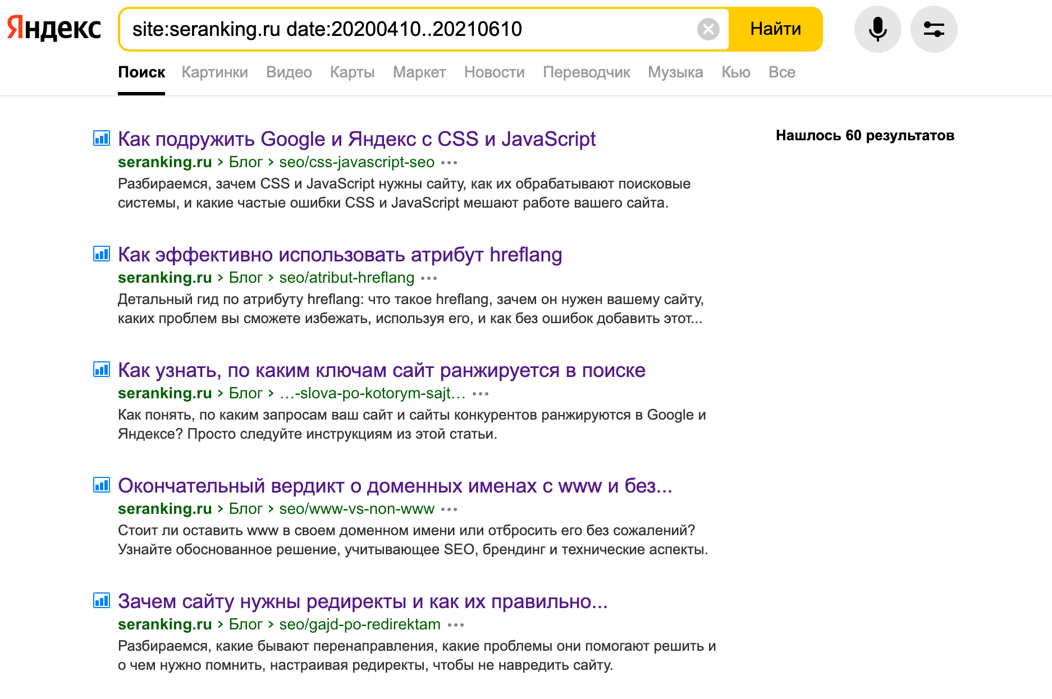Click chart icon beside доменных именах result
This screenshot has height=699, width=1052.
[x=102, y=485]
